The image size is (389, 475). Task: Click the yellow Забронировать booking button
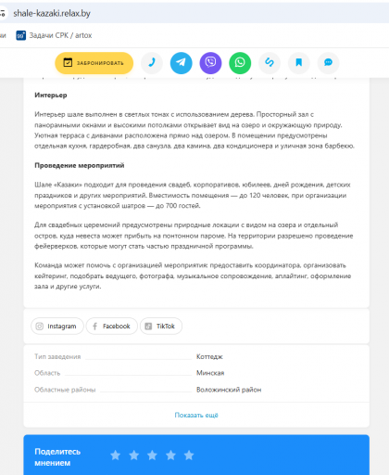pyautogui.click(x=94, y=63)
